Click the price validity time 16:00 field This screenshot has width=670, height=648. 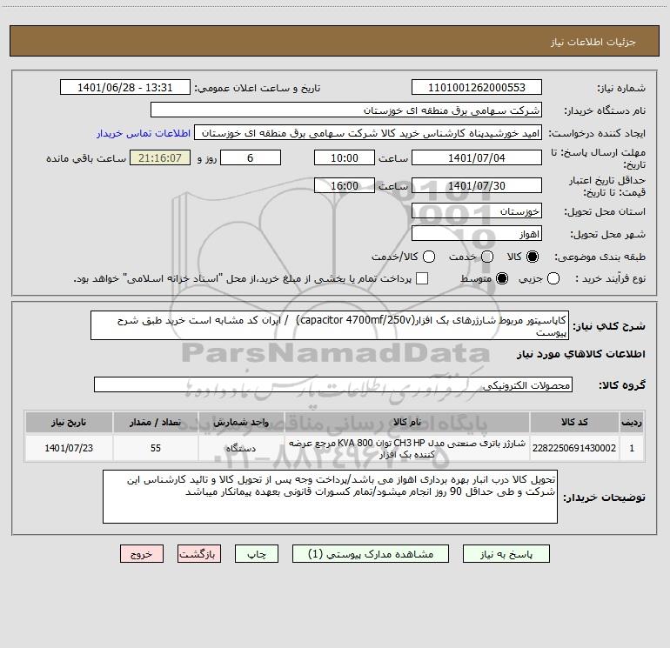click(x=345, y=185)
